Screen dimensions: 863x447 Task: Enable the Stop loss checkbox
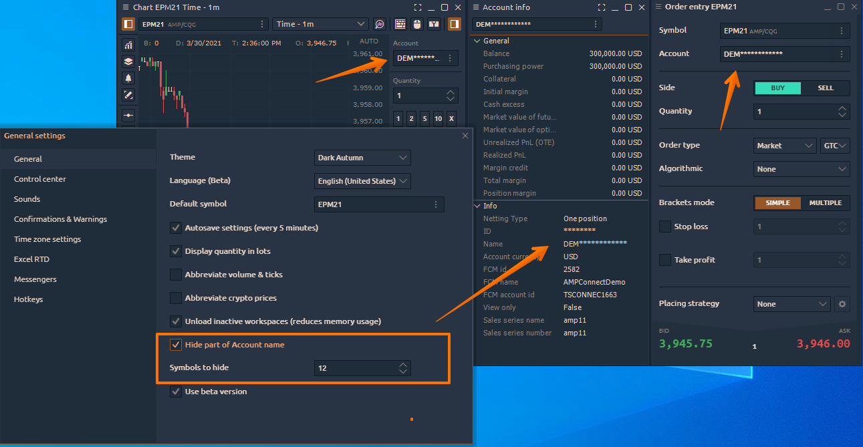(x=665, y=227)
